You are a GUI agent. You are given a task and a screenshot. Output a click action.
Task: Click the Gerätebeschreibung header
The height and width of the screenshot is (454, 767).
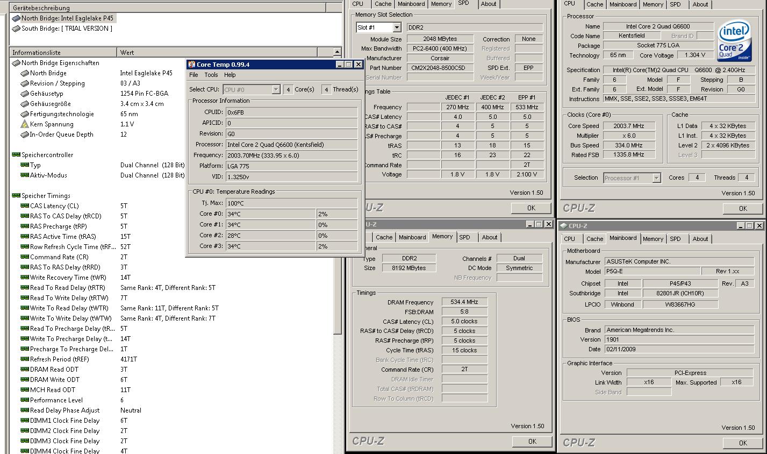167,8
